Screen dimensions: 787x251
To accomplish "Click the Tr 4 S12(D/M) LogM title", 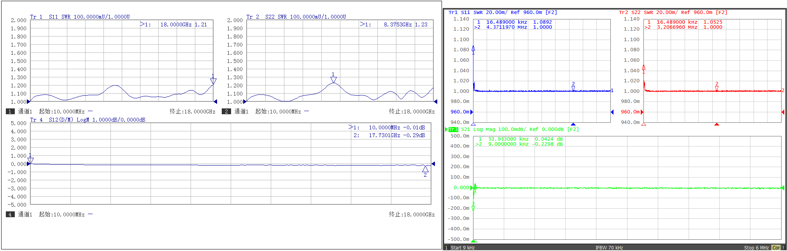I will 88,120.
